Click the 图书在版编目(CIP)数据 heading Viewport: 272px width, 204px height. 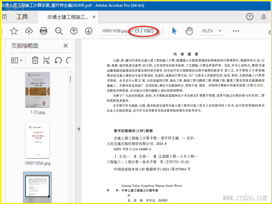click(x=133, y=131)
